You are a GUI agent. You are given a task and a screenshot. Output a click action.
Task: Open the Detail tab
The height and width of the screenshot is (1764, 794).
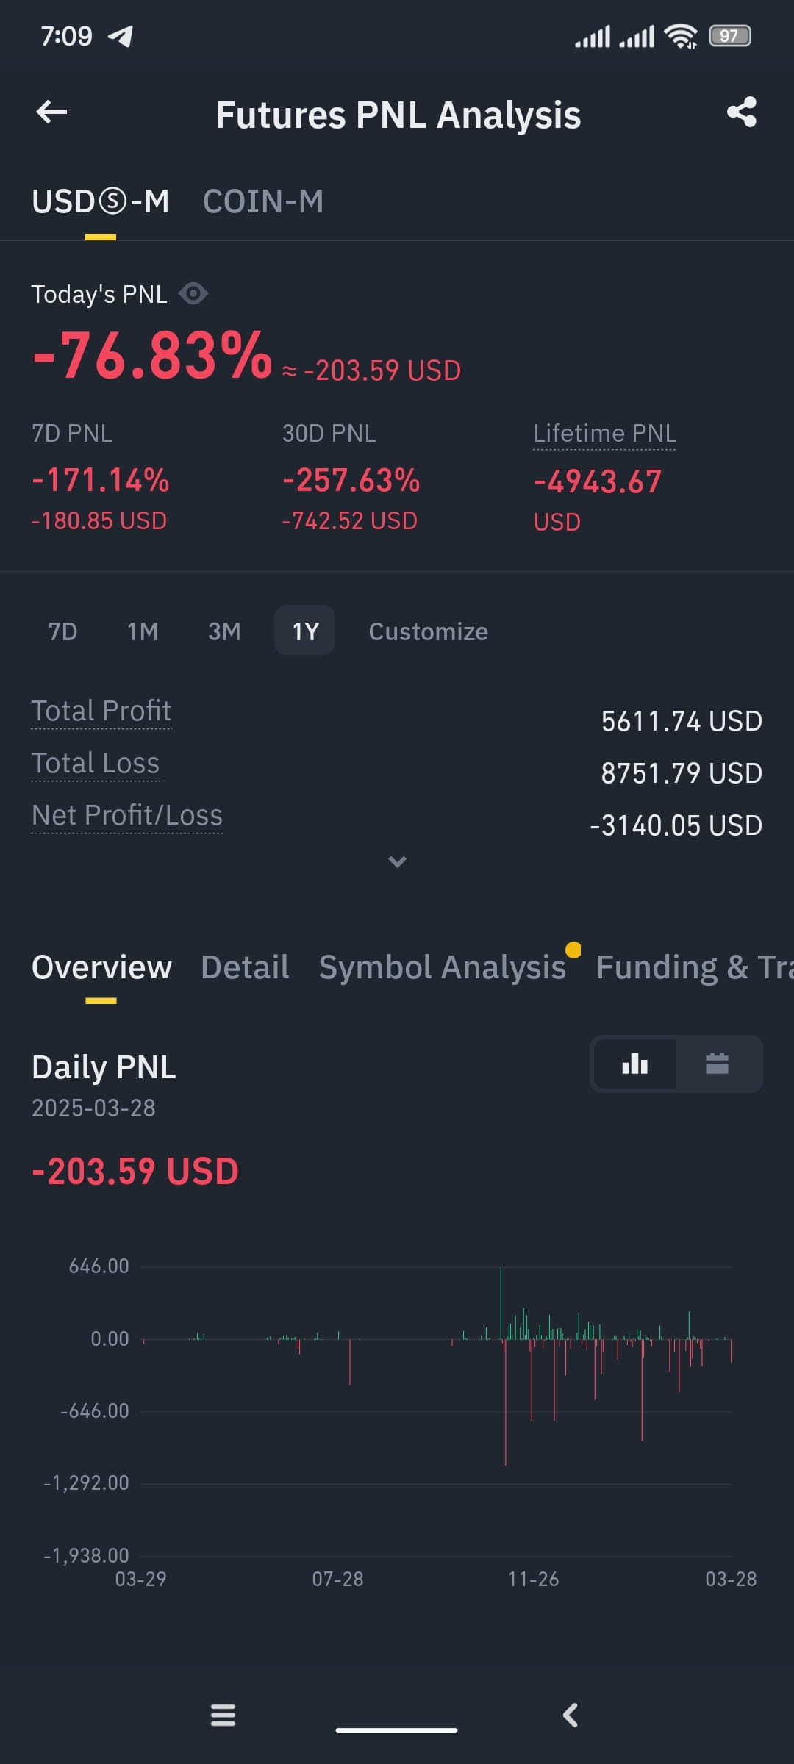(245, 967)
